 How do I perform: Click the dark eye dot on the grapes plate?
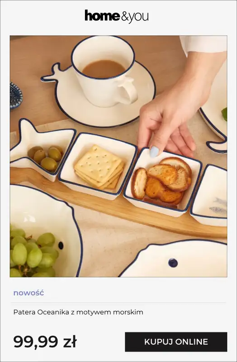coord(61,245)
